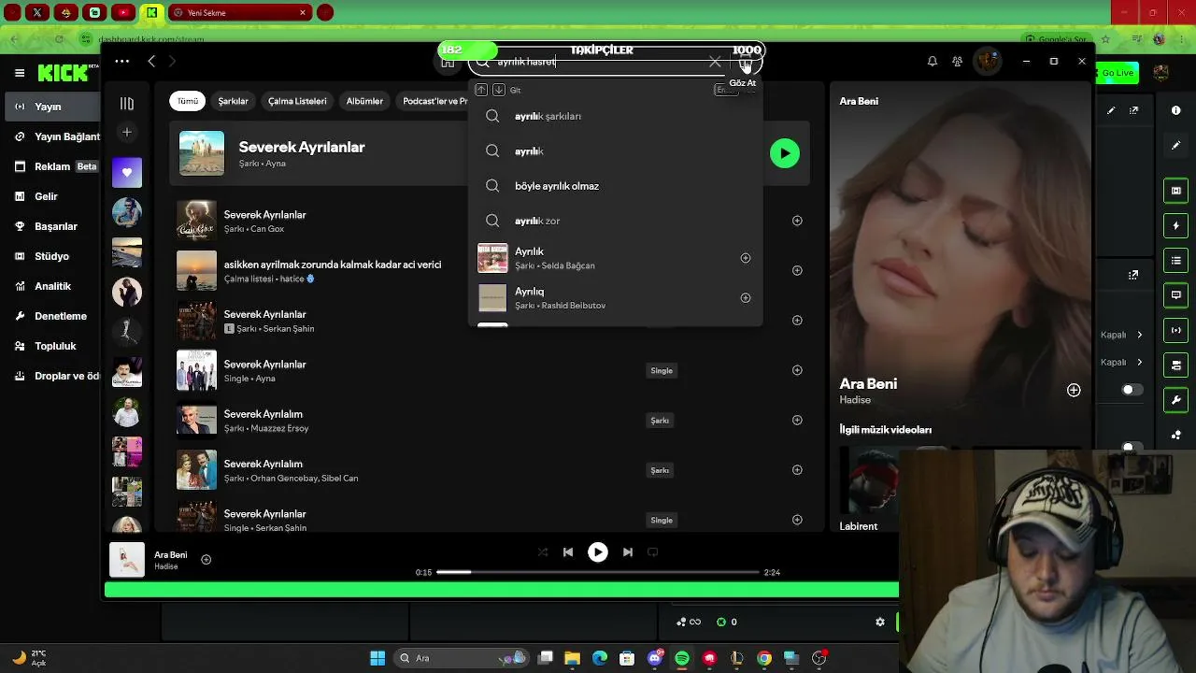
Task: Add Ayrılıq by Rashid Beibutov to library
Action: (x=746, y=298)
